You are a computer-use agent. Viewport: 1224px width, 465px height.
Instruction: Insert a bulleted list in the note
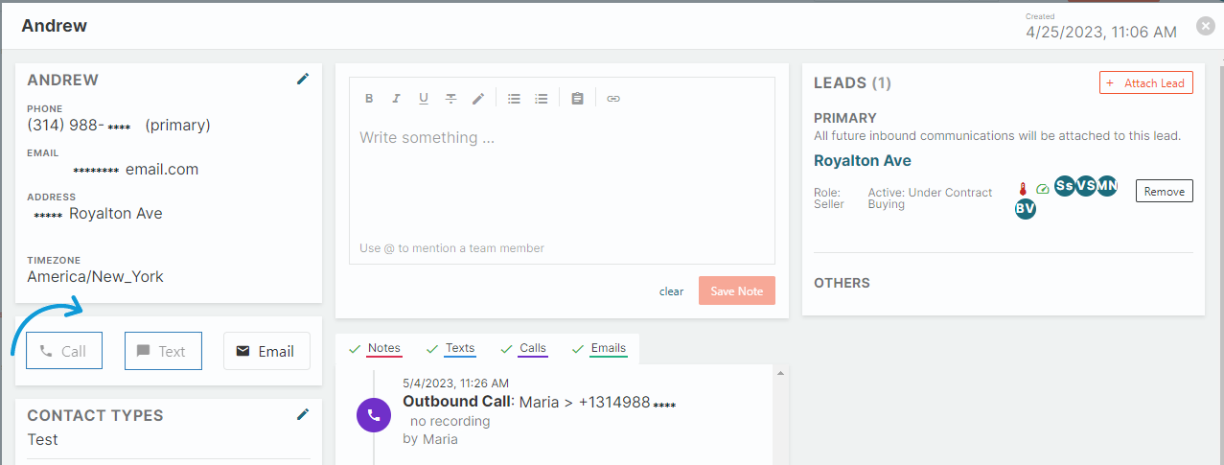point(514,99)
